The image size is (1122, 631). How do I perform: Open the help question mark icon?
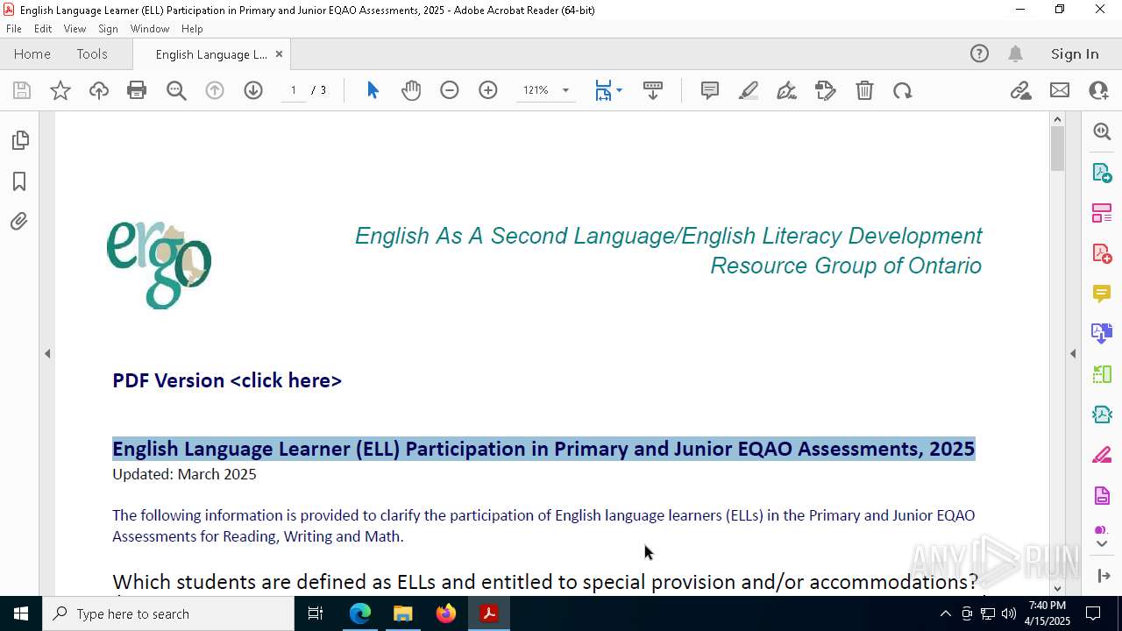pos(979,54)
